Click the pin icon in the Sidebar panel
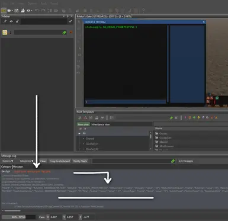 tap(5, 21)
